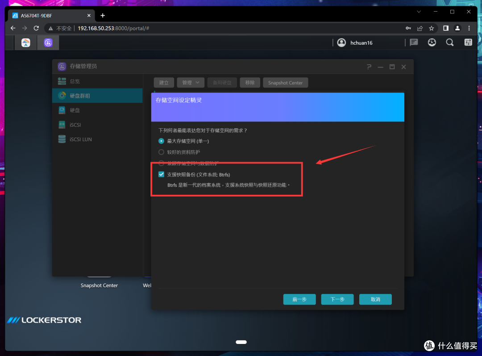Click the ADM search magnifier icon

(x=450, y=42)
